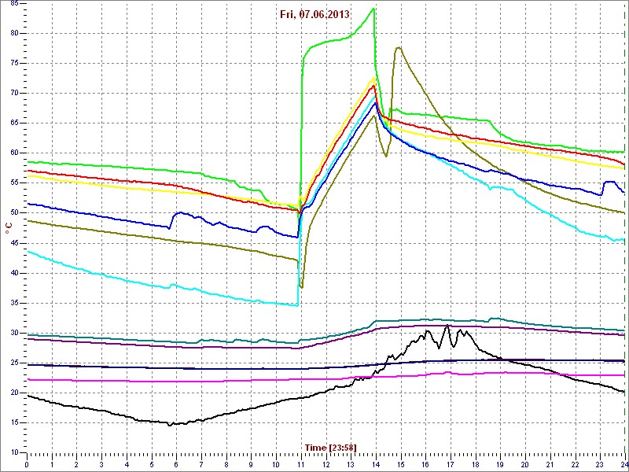Screen dimensions: 629x472
Task: Click hour '17' on the time axis
Action: (450, 465)
